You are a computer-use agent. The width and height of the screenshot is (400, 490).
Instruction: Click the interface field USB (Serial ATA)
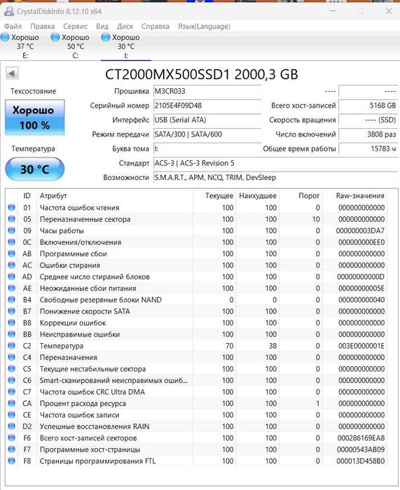207,120
